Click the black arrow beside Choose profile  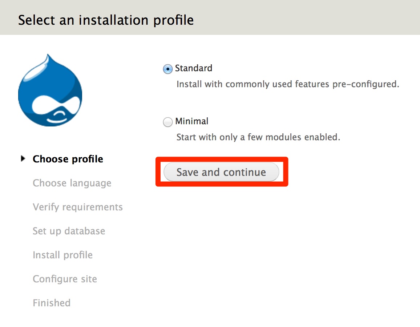23,158
